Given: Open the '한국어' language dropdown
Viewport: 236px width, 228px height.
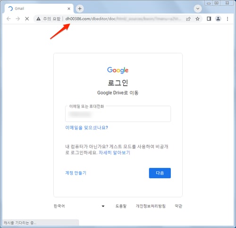Looking at the screenshot, I should point(79,206).
